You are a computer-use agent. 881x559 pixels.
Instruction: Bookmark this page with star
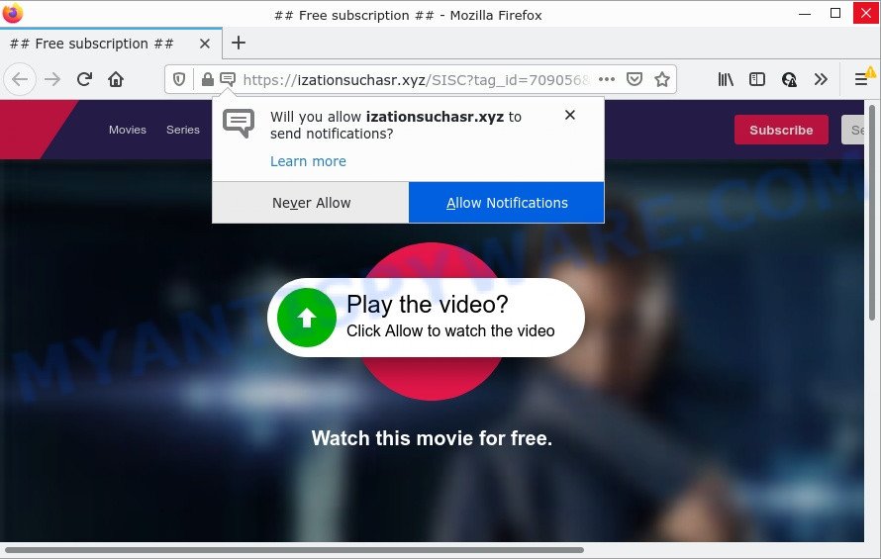coord(662,79)
